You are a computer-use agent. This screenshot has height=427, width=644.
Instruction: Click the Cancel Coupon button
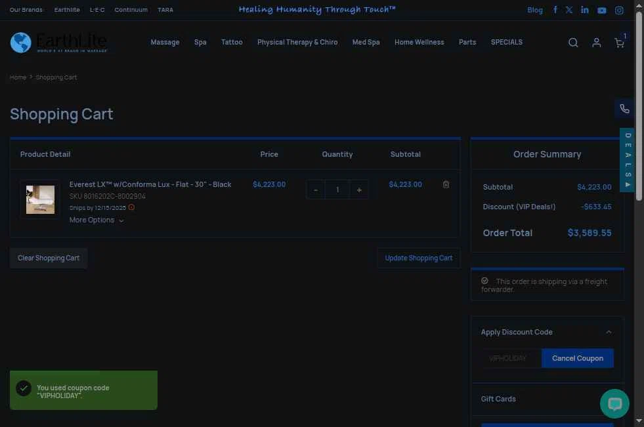[578, 359]
